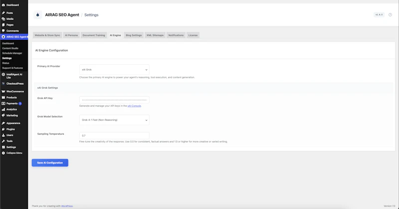Click the Tools wrench icon

click(x=3, y=141)
